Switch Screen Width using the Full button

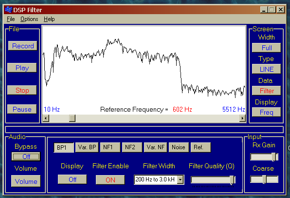pyautogui.click(x=266, y=48)
